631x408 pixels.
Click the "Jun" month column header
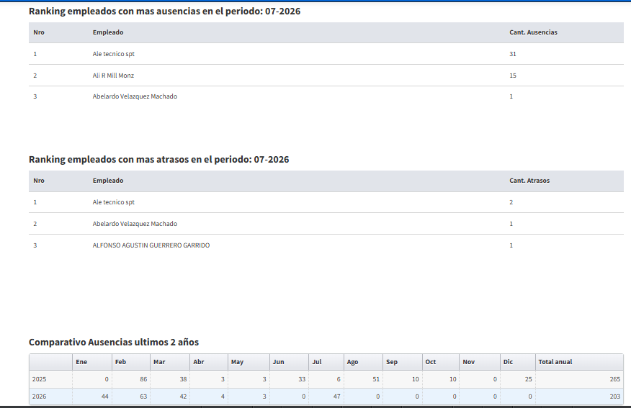290,362
